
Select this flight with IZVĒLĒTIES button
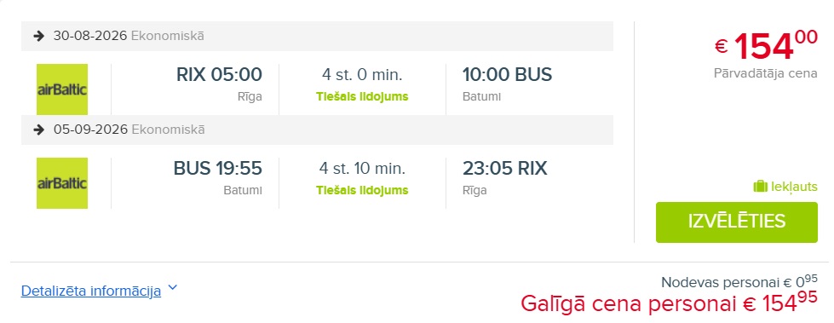(737, 222)
